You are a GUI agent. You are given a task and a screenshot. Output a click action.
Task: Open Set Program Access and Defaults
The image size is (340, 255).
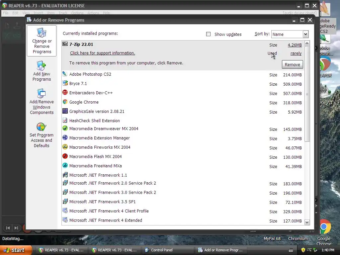tap(42, 135)
